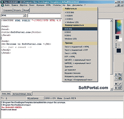This screenshot has width=124, height=119.
Task: Apply Italic formatting with I icon
Action: coord(120,84)
